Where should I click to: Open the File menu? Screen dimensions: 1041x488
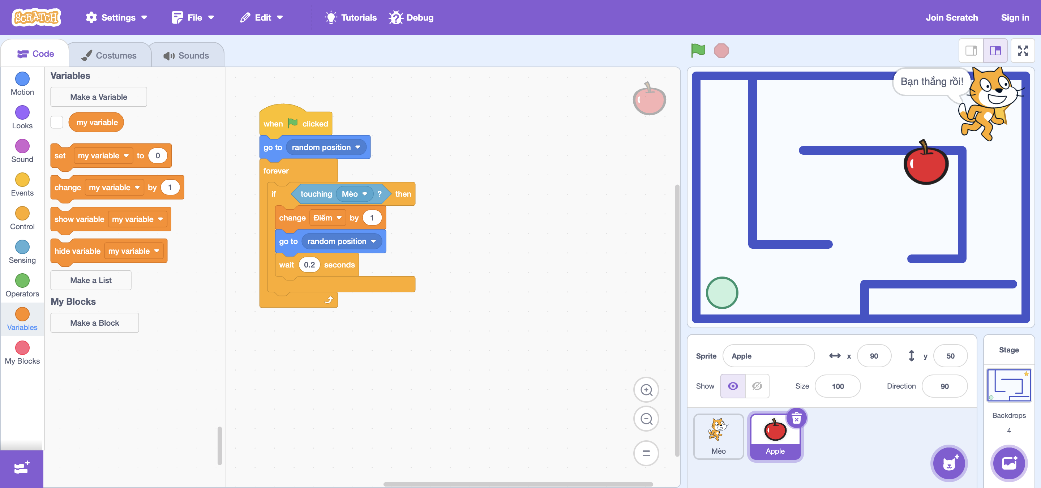pos(193,17)
